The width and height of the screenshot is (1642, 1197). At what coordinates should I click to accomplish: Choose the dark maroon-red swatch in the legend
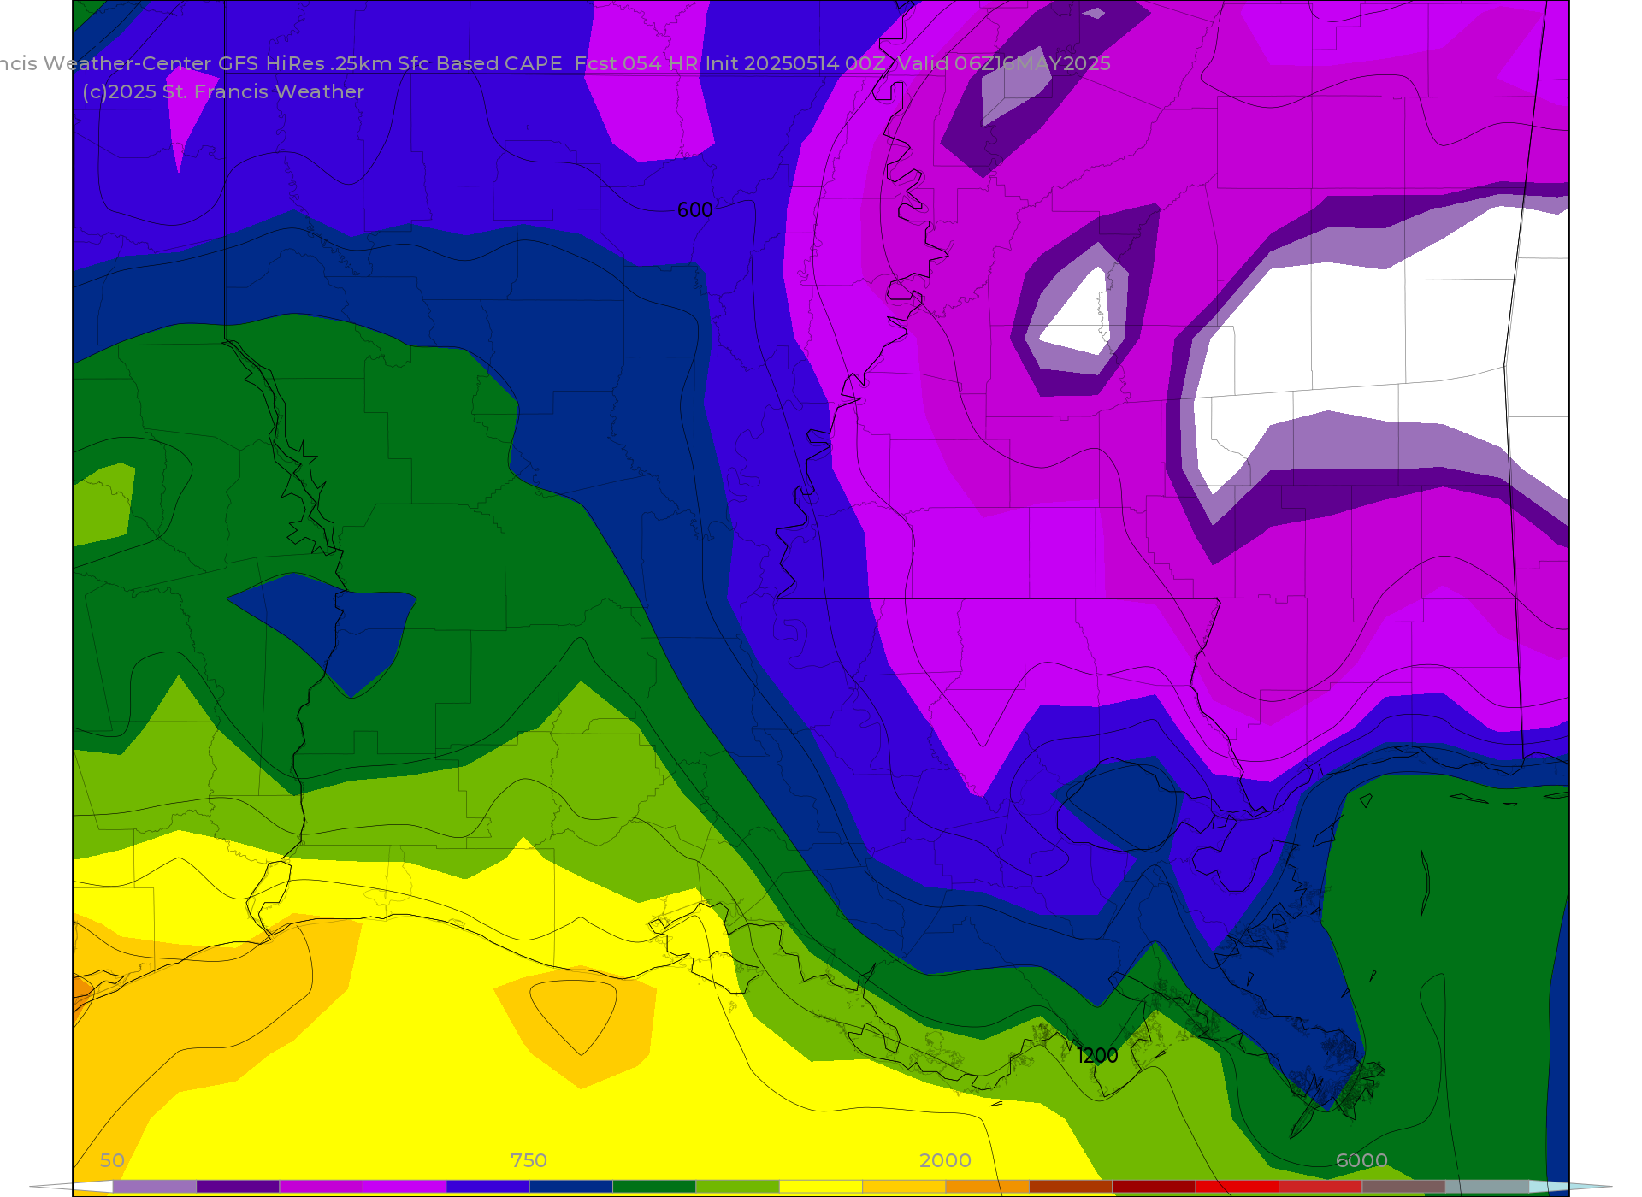point(1154,1187)
